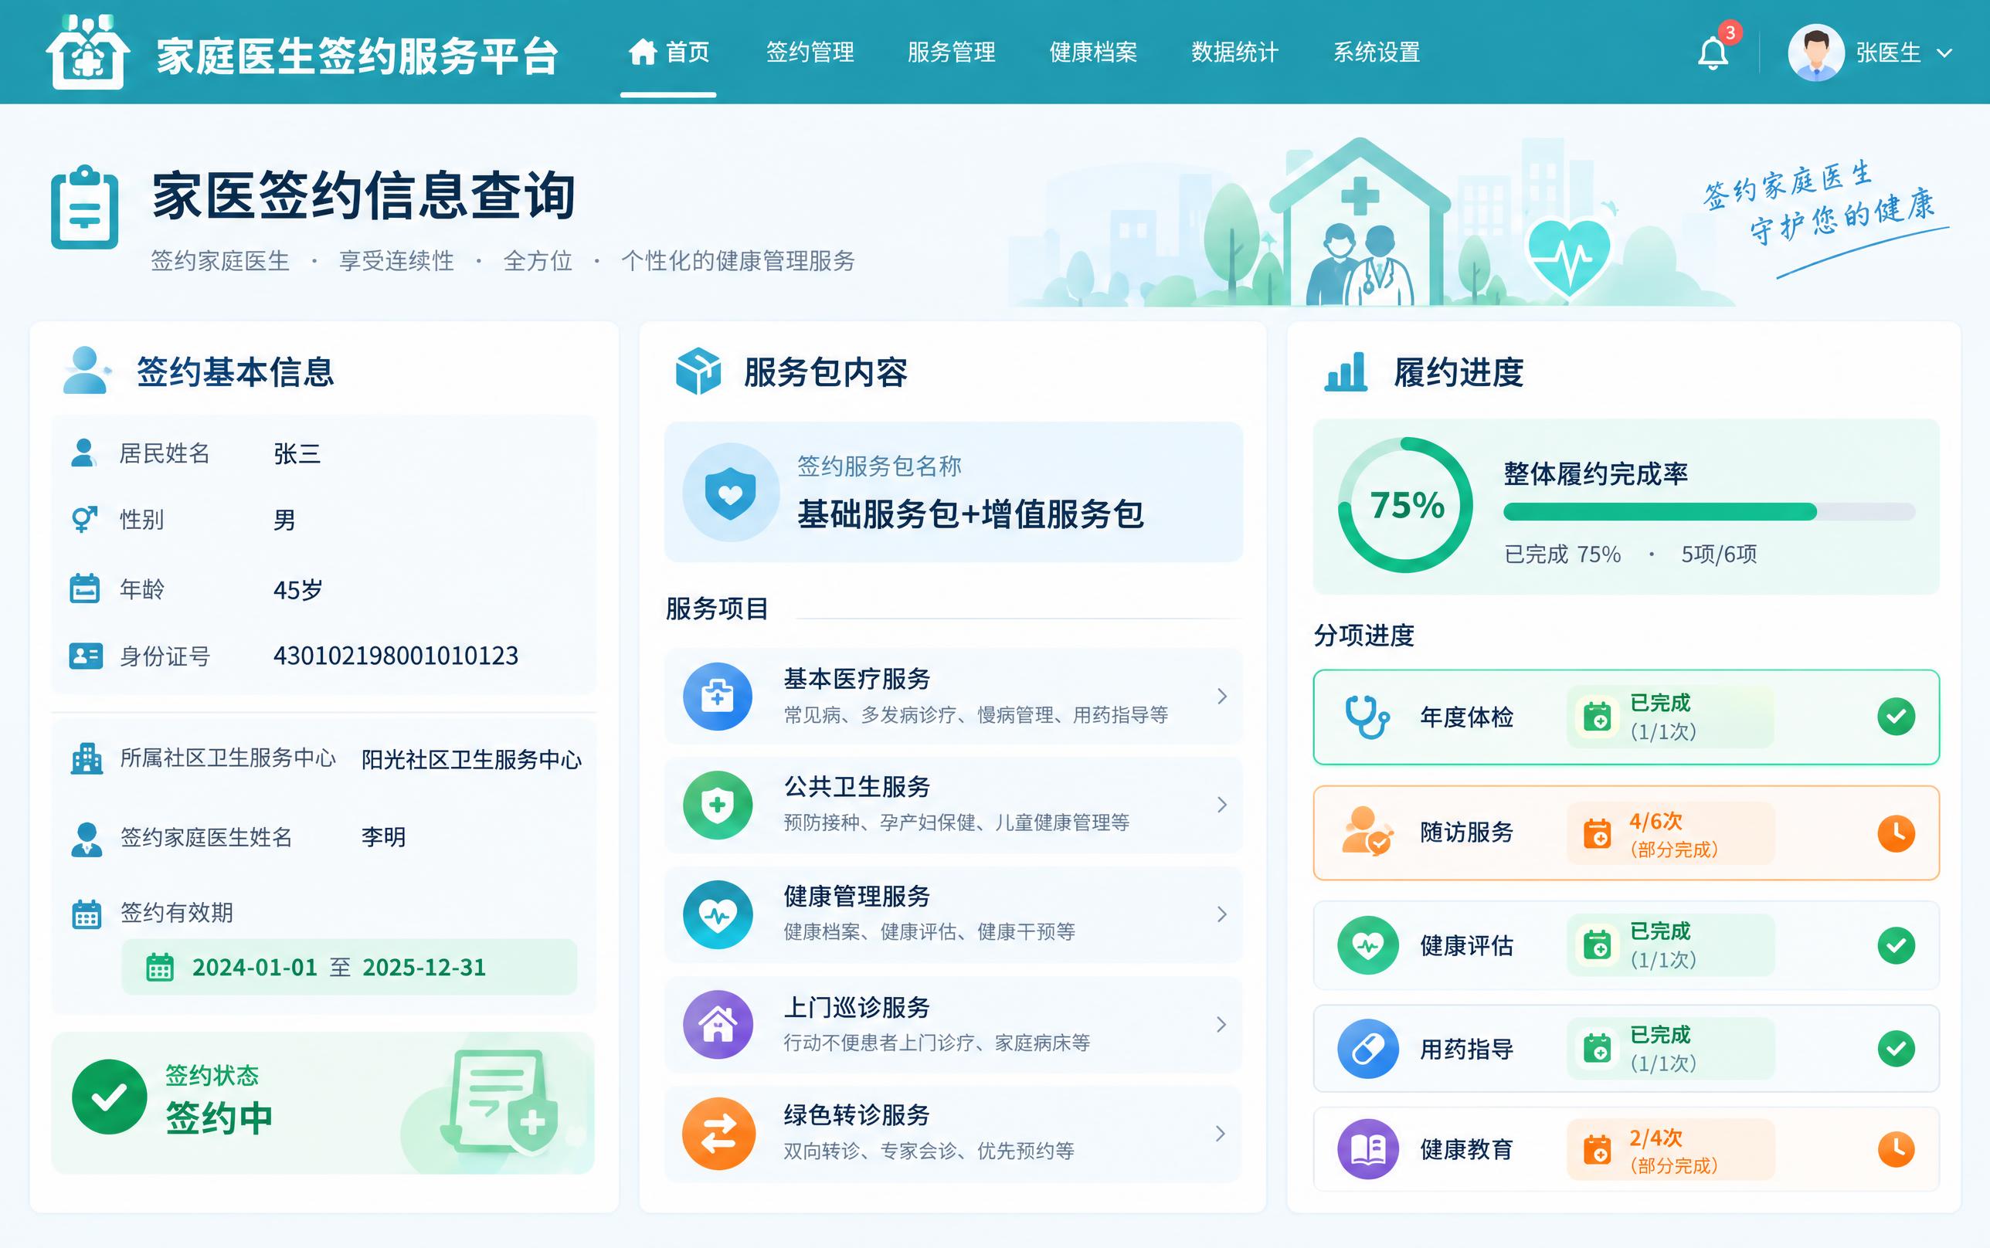The image size is (1990, 1248).
Task: Click the 整体履约完成率 progress bar
Action: (x=1709, y=512)
